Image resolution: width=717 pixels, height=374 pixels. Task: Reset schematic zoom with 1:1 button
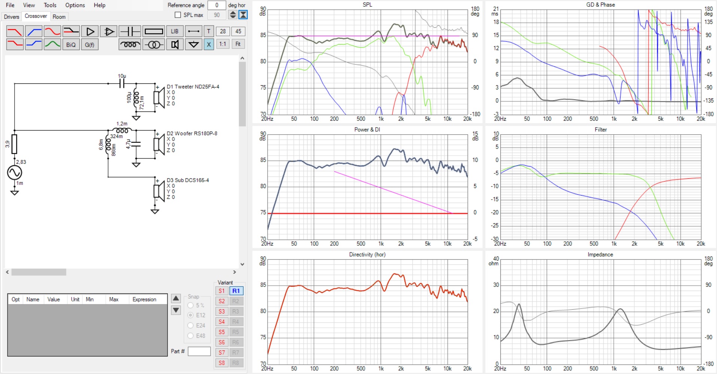pyautogui.click(x=223, y=44)
